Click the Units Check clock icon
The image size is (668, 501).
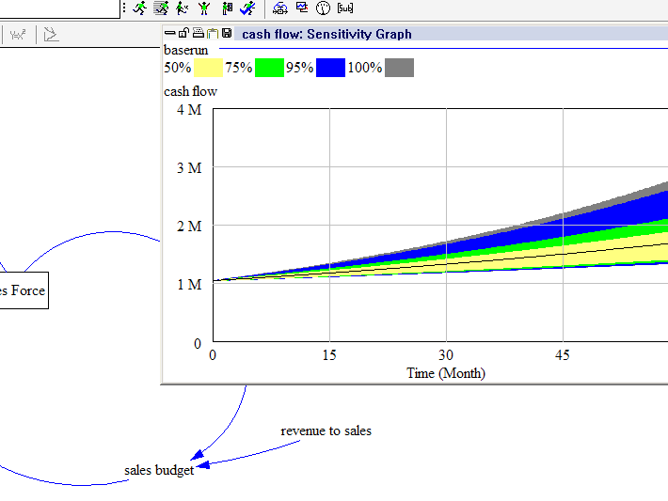click(x=323, y=8)
